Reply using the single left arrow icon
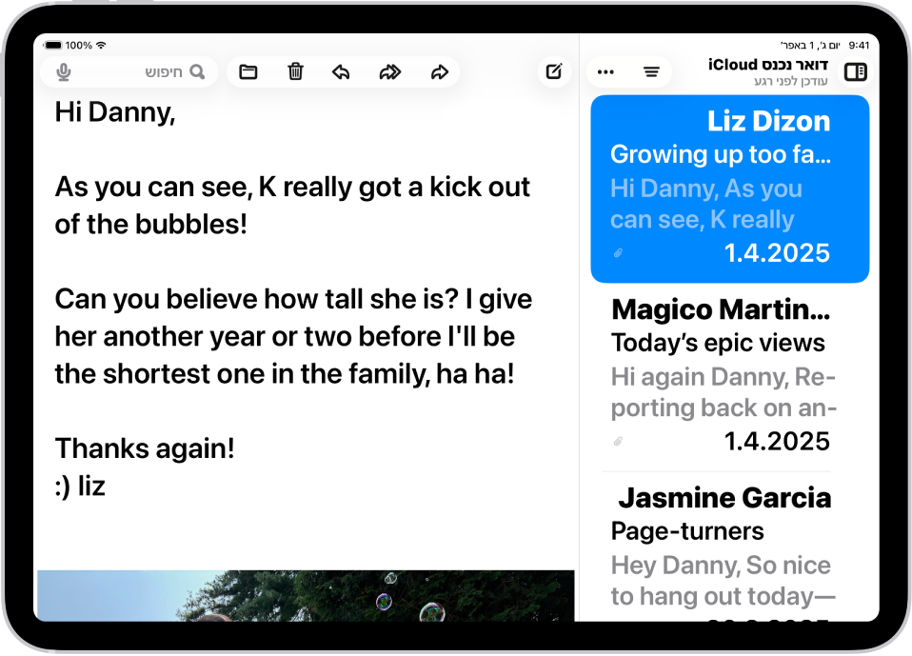Screen dimensions: 912x656 coord(341,72)
